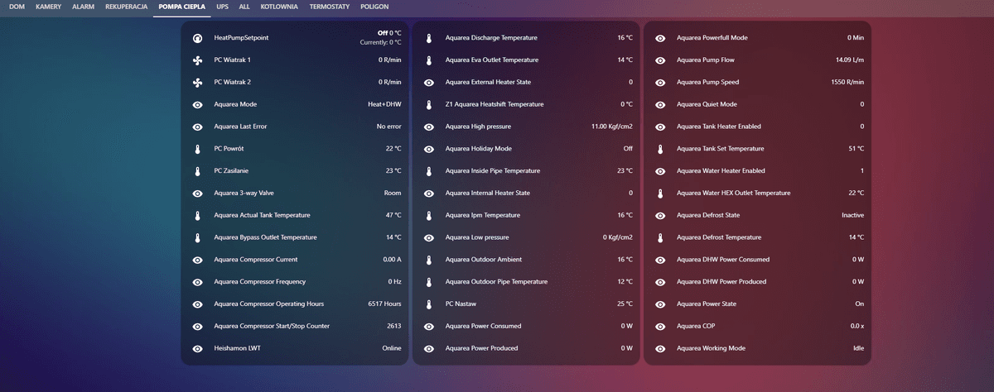Click the fan icon for PC Wiatrak 1
This screenshot has width=994, height=392.
click(x=197, y=60)
